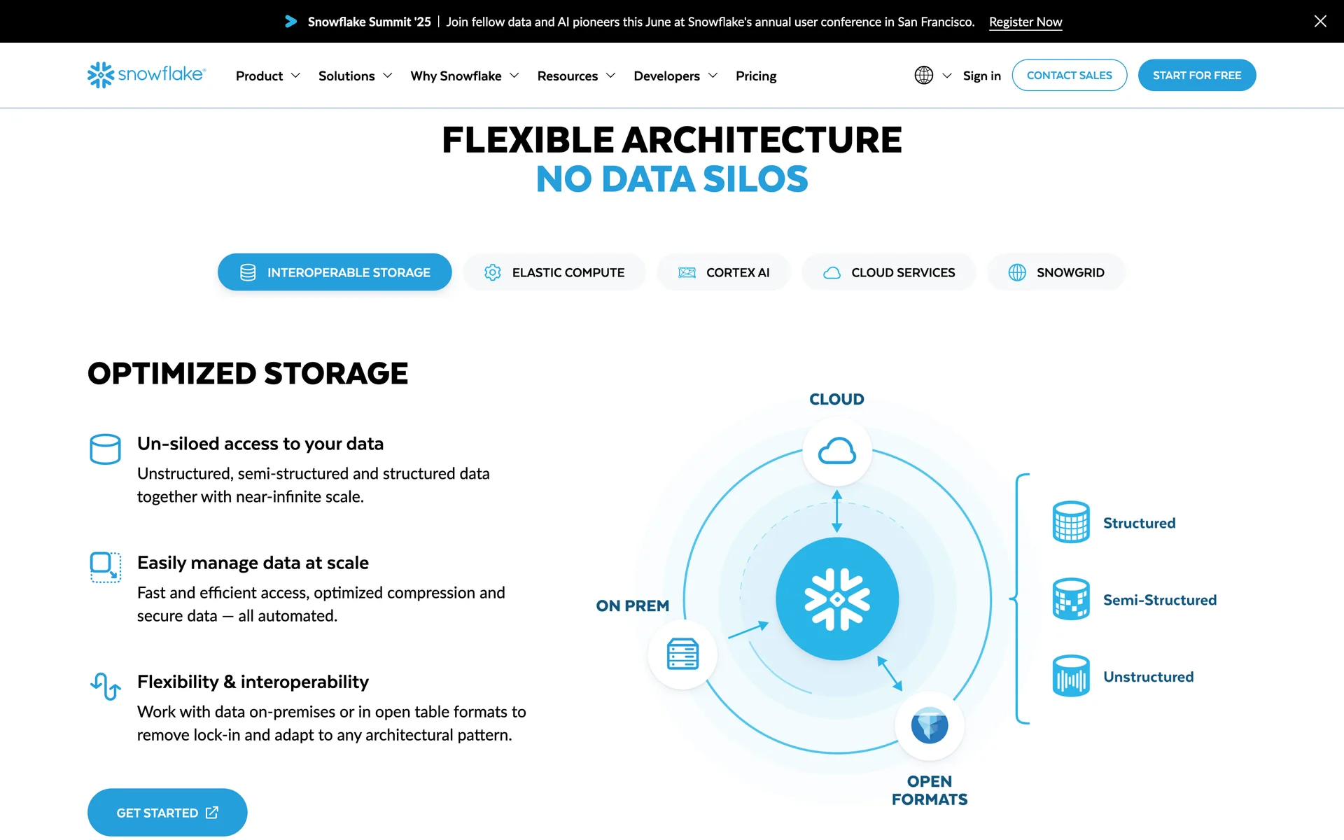The width and height of the screenshot is (1344, 840).
Task: Click the on-prem server icon in diagram
Action: tap(682, 654)
